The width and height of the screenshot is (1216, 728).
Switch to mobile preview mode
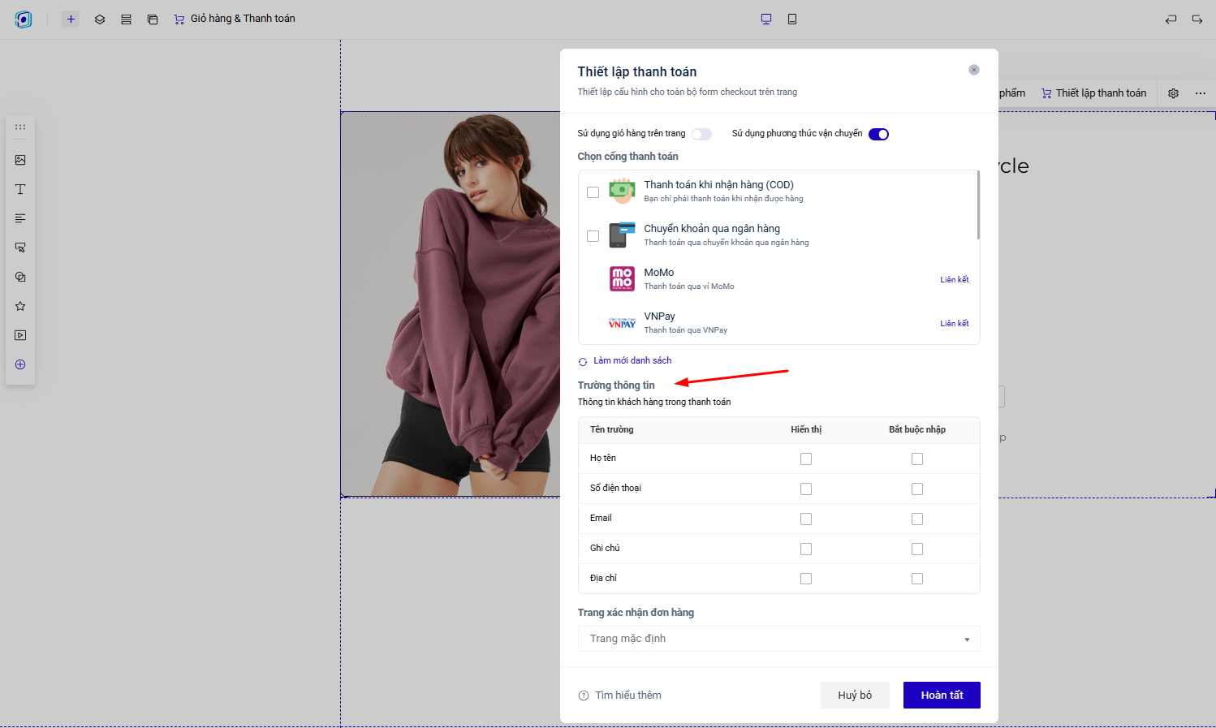point(792,19)
